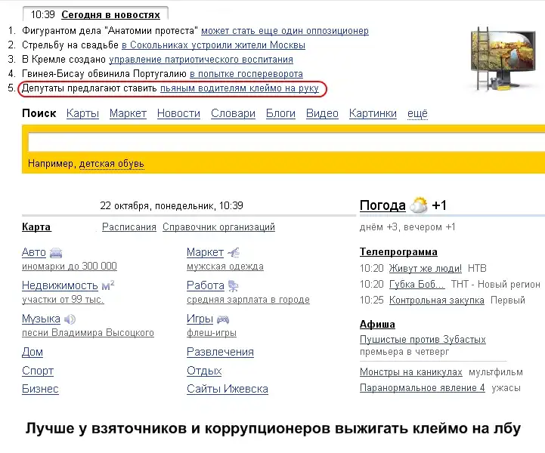The image size is (545, 453).
Task: Open the Телепрограмма TV schedule
Action: (398, 252)
